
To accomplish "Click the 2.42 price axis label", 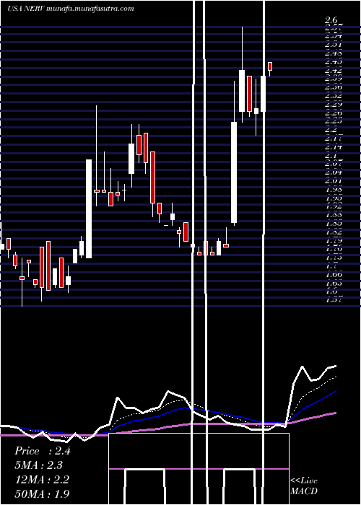I will click(334, 71).
